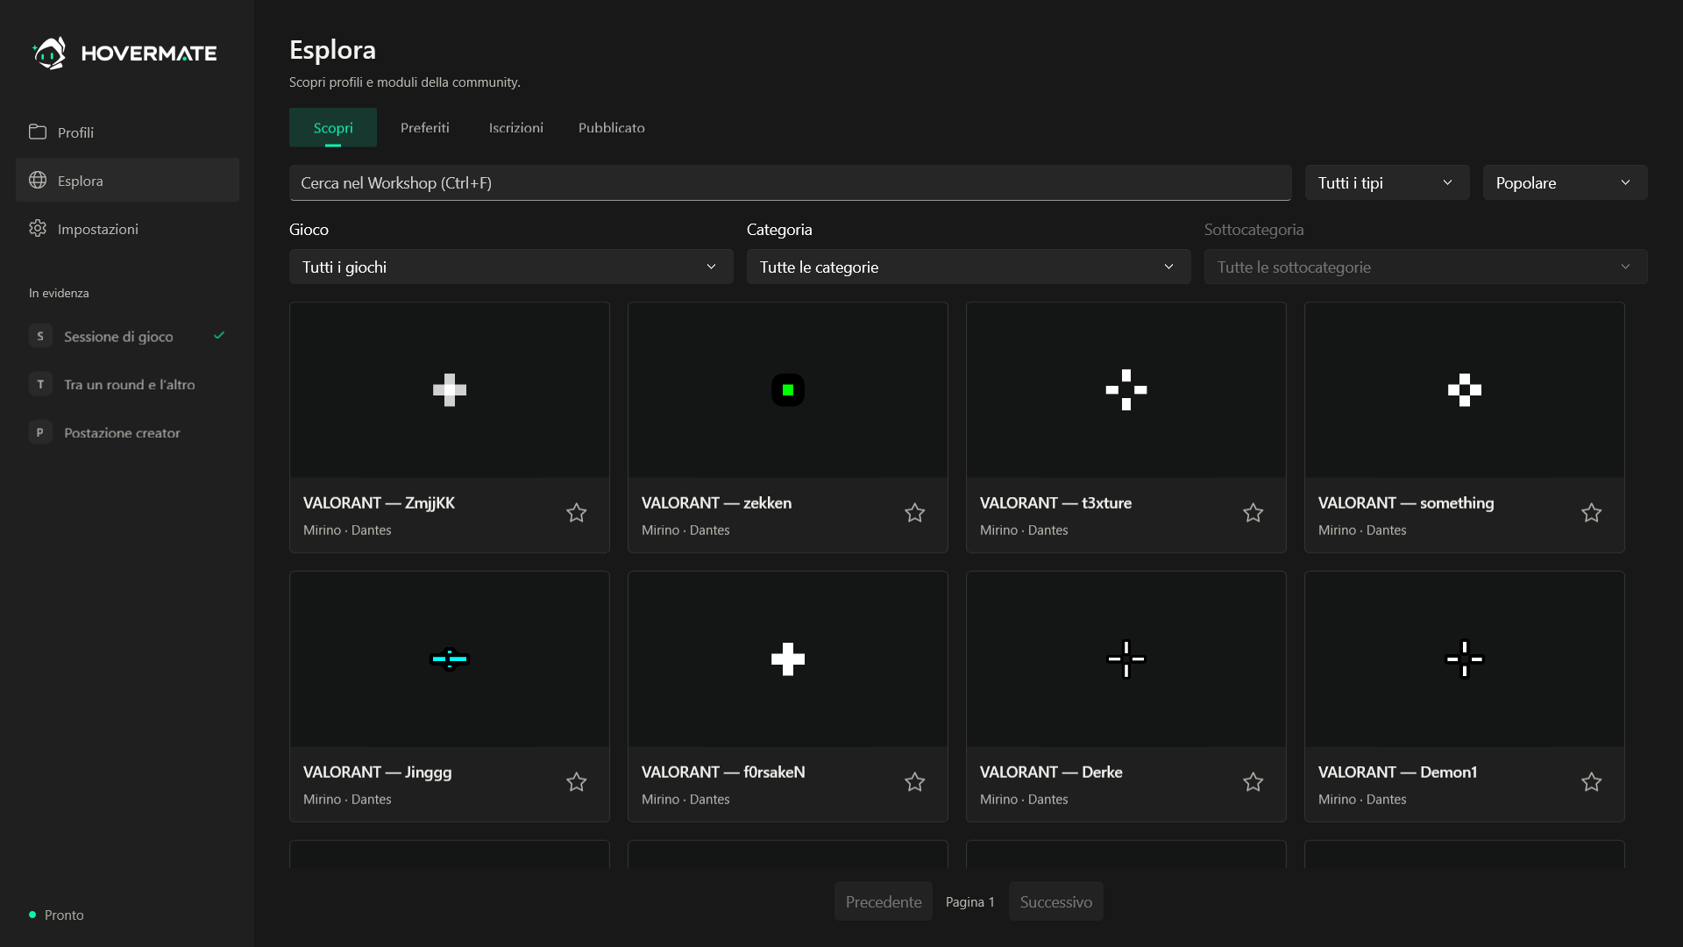Expand the Tutte le sottocategorie dropdown
This screenshot has width=1683, height=947.
(1425, 267)
